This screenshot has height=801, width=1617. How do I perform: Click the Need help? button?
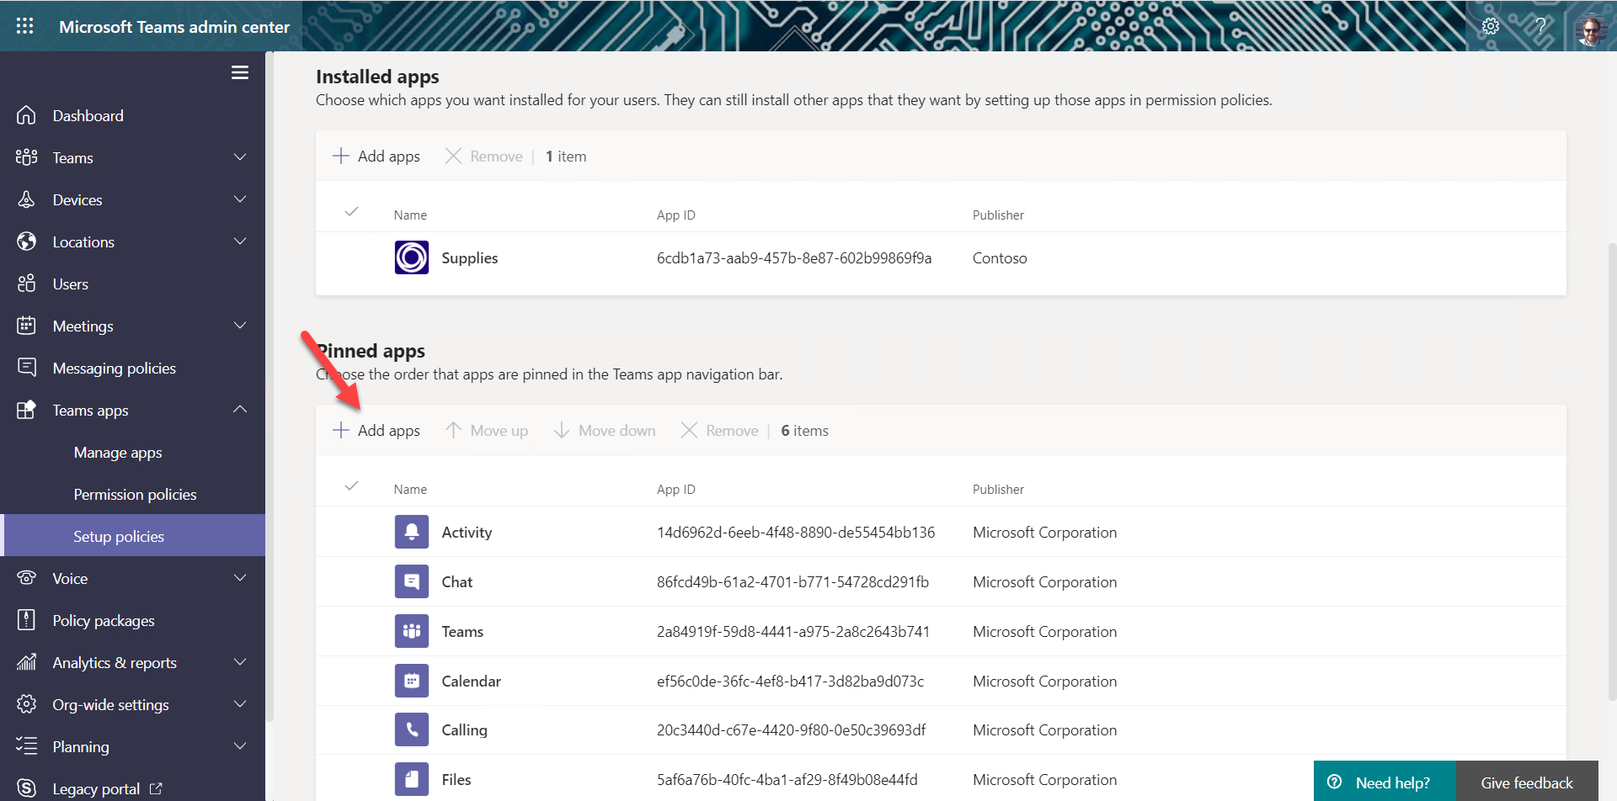(x=1385, y=782)
